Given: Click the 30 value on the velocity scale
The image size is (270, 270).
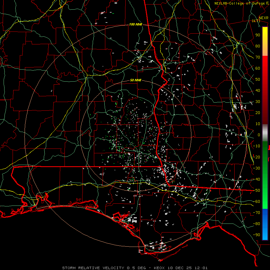Looking at the screenshot, I should [x=258, y=102].
